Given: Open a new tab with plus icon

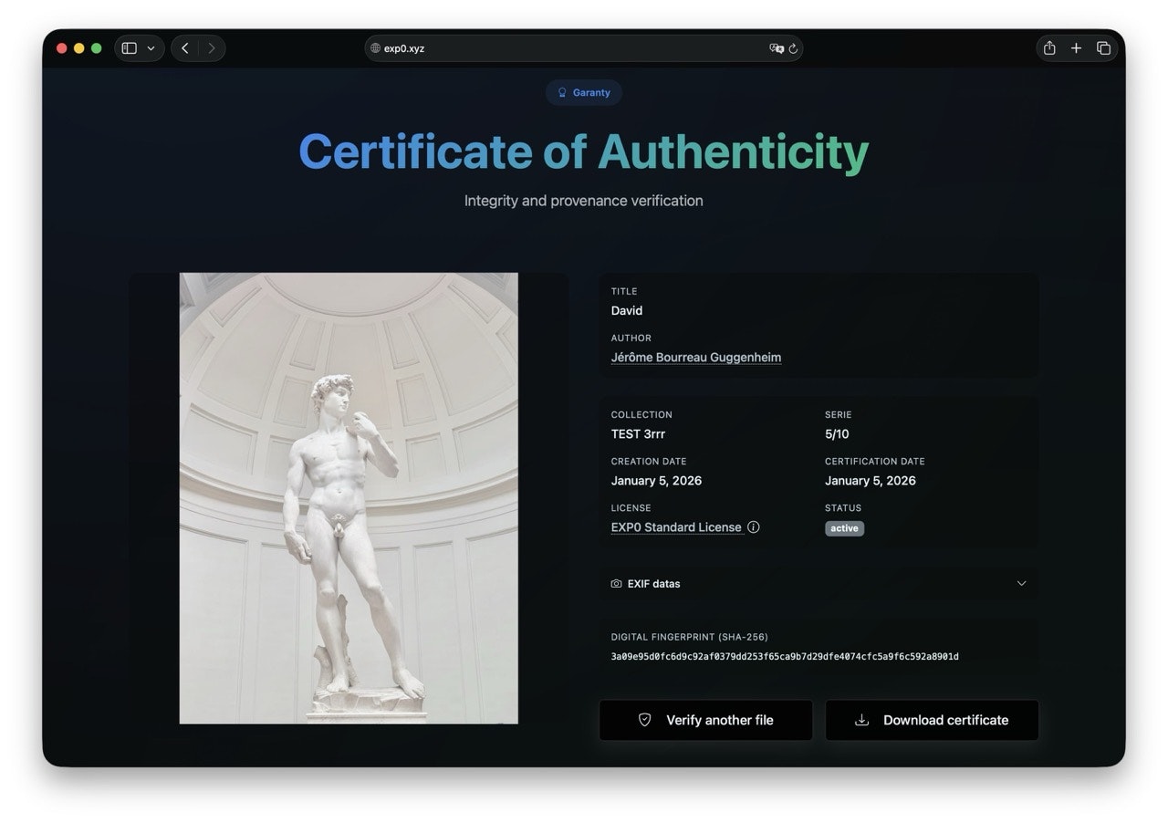Looking at the screenshot, I should pyautogui.click(x=1076, y=48).
